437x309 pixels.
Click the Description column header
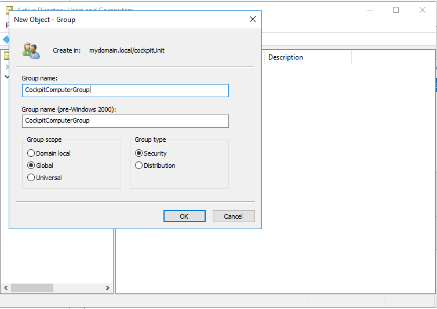(308, 57)
